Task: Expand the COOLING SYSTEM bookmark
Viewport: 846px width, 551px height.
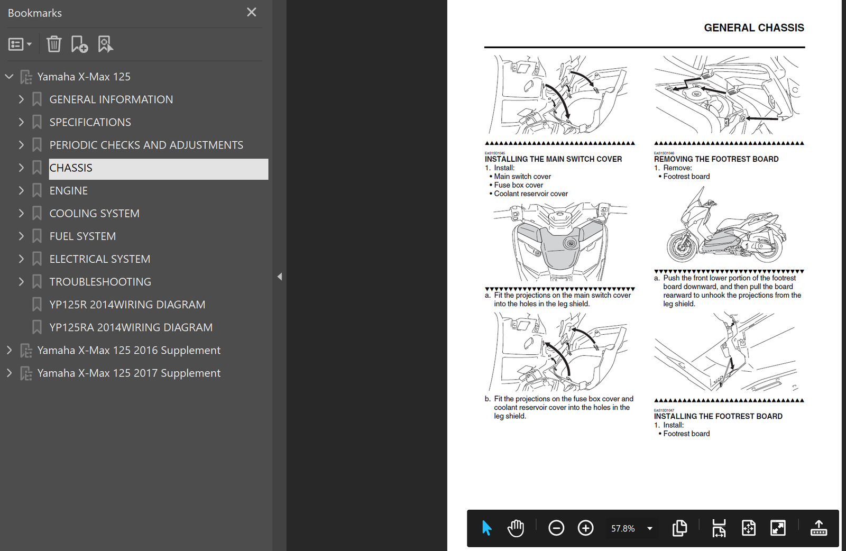Action: 21,213
